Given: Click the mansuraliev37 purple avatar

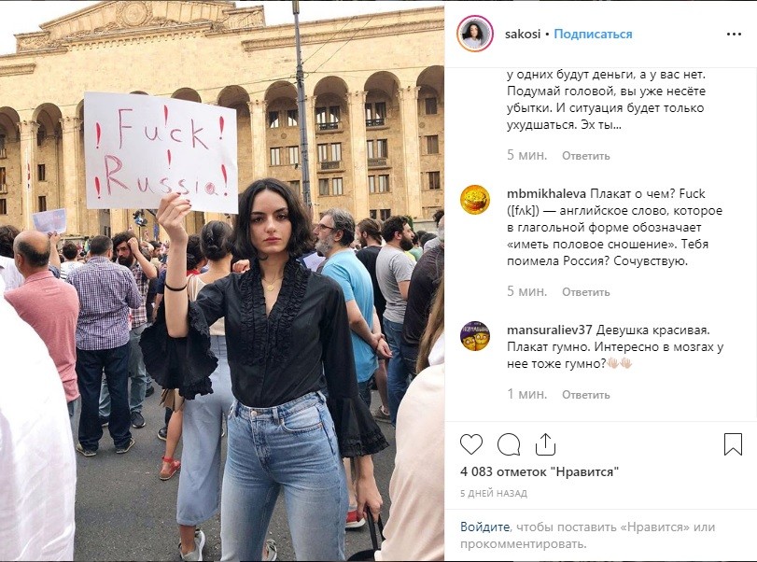Looking at the screenshot, I should click(x=475, y=335).
